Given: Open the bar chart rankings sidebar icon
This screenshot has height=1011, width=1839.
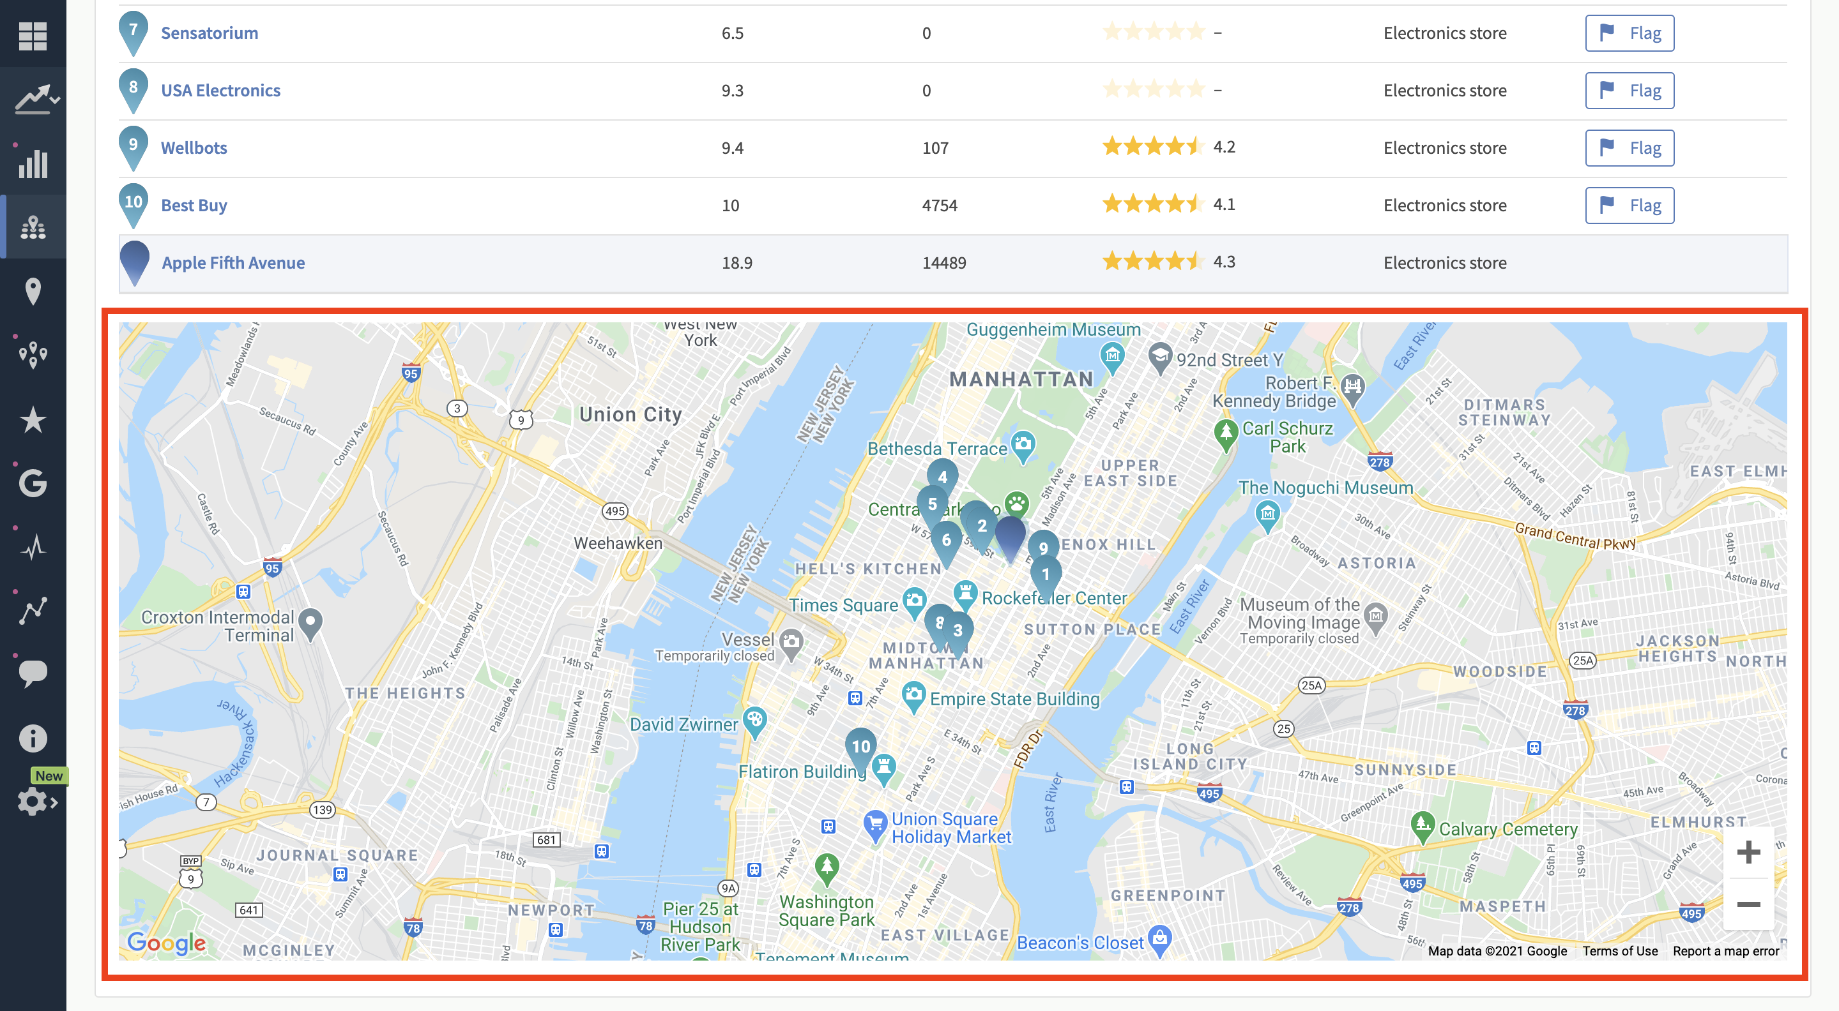Looking at the screenshot, I should pos(33,163).
